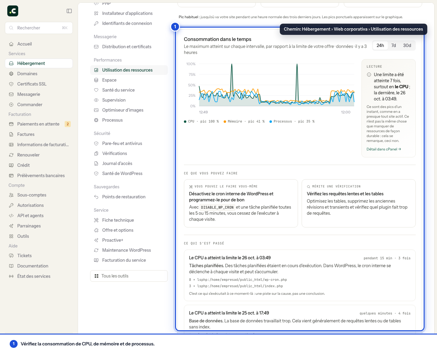437x353 pixels.
Task: Toggle the sidebar collapse icon
Action: [69, 11]
